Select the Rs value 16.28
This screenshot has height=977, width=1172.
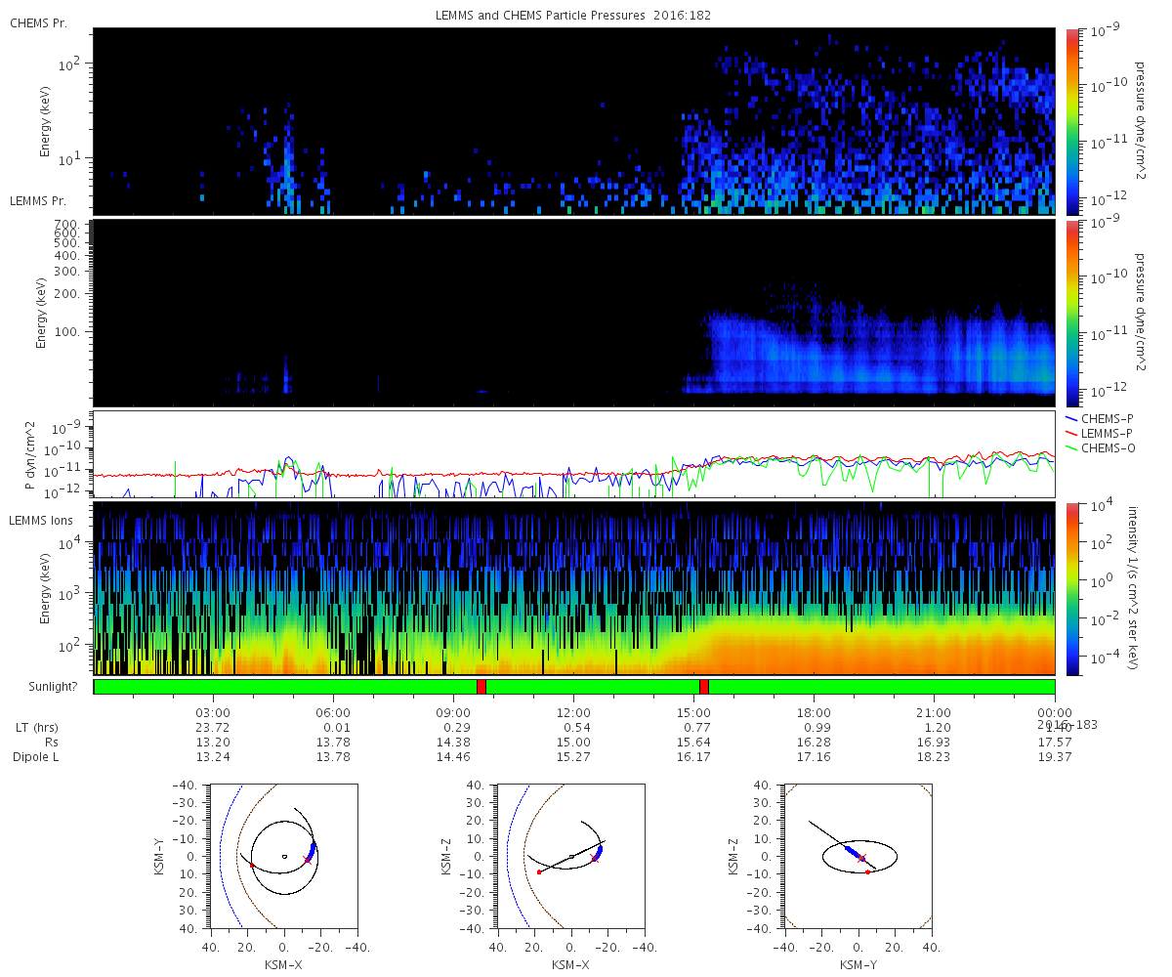(814, 743)
